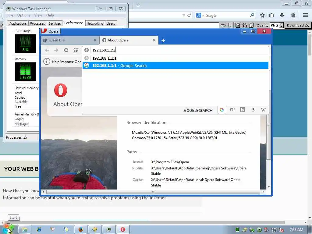Switch to Task Manager Users tab
Screen dimensions: 312x234
111,23
